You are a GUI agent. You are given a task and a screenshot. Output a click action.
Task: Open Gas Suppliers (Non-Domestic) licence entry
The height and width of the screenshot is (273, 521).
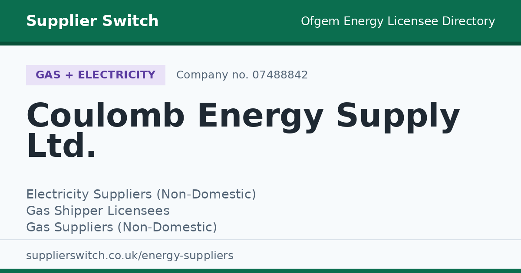[x=122, y=227]
